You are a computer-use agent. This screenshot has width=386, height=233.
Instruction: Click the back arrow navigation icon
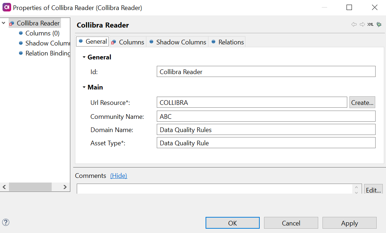(354, 24)
